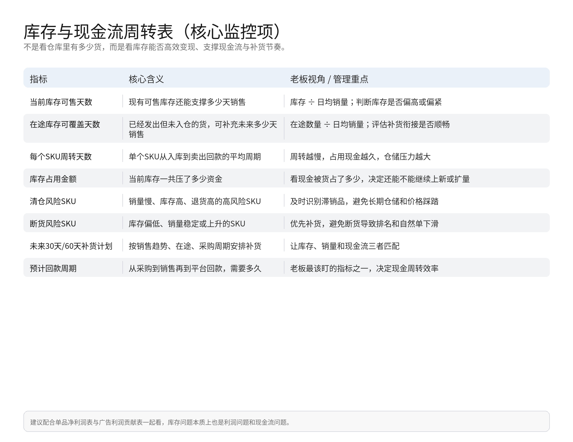
Task: Click the cell 让库存、销量和现金流三者匹配
Action: pos(345,246)
